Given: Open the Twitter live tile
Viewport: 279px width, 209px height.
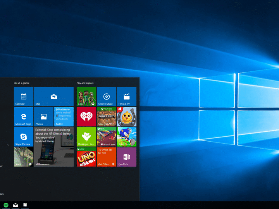Looking at the screenshot, I should coord(64,116).
